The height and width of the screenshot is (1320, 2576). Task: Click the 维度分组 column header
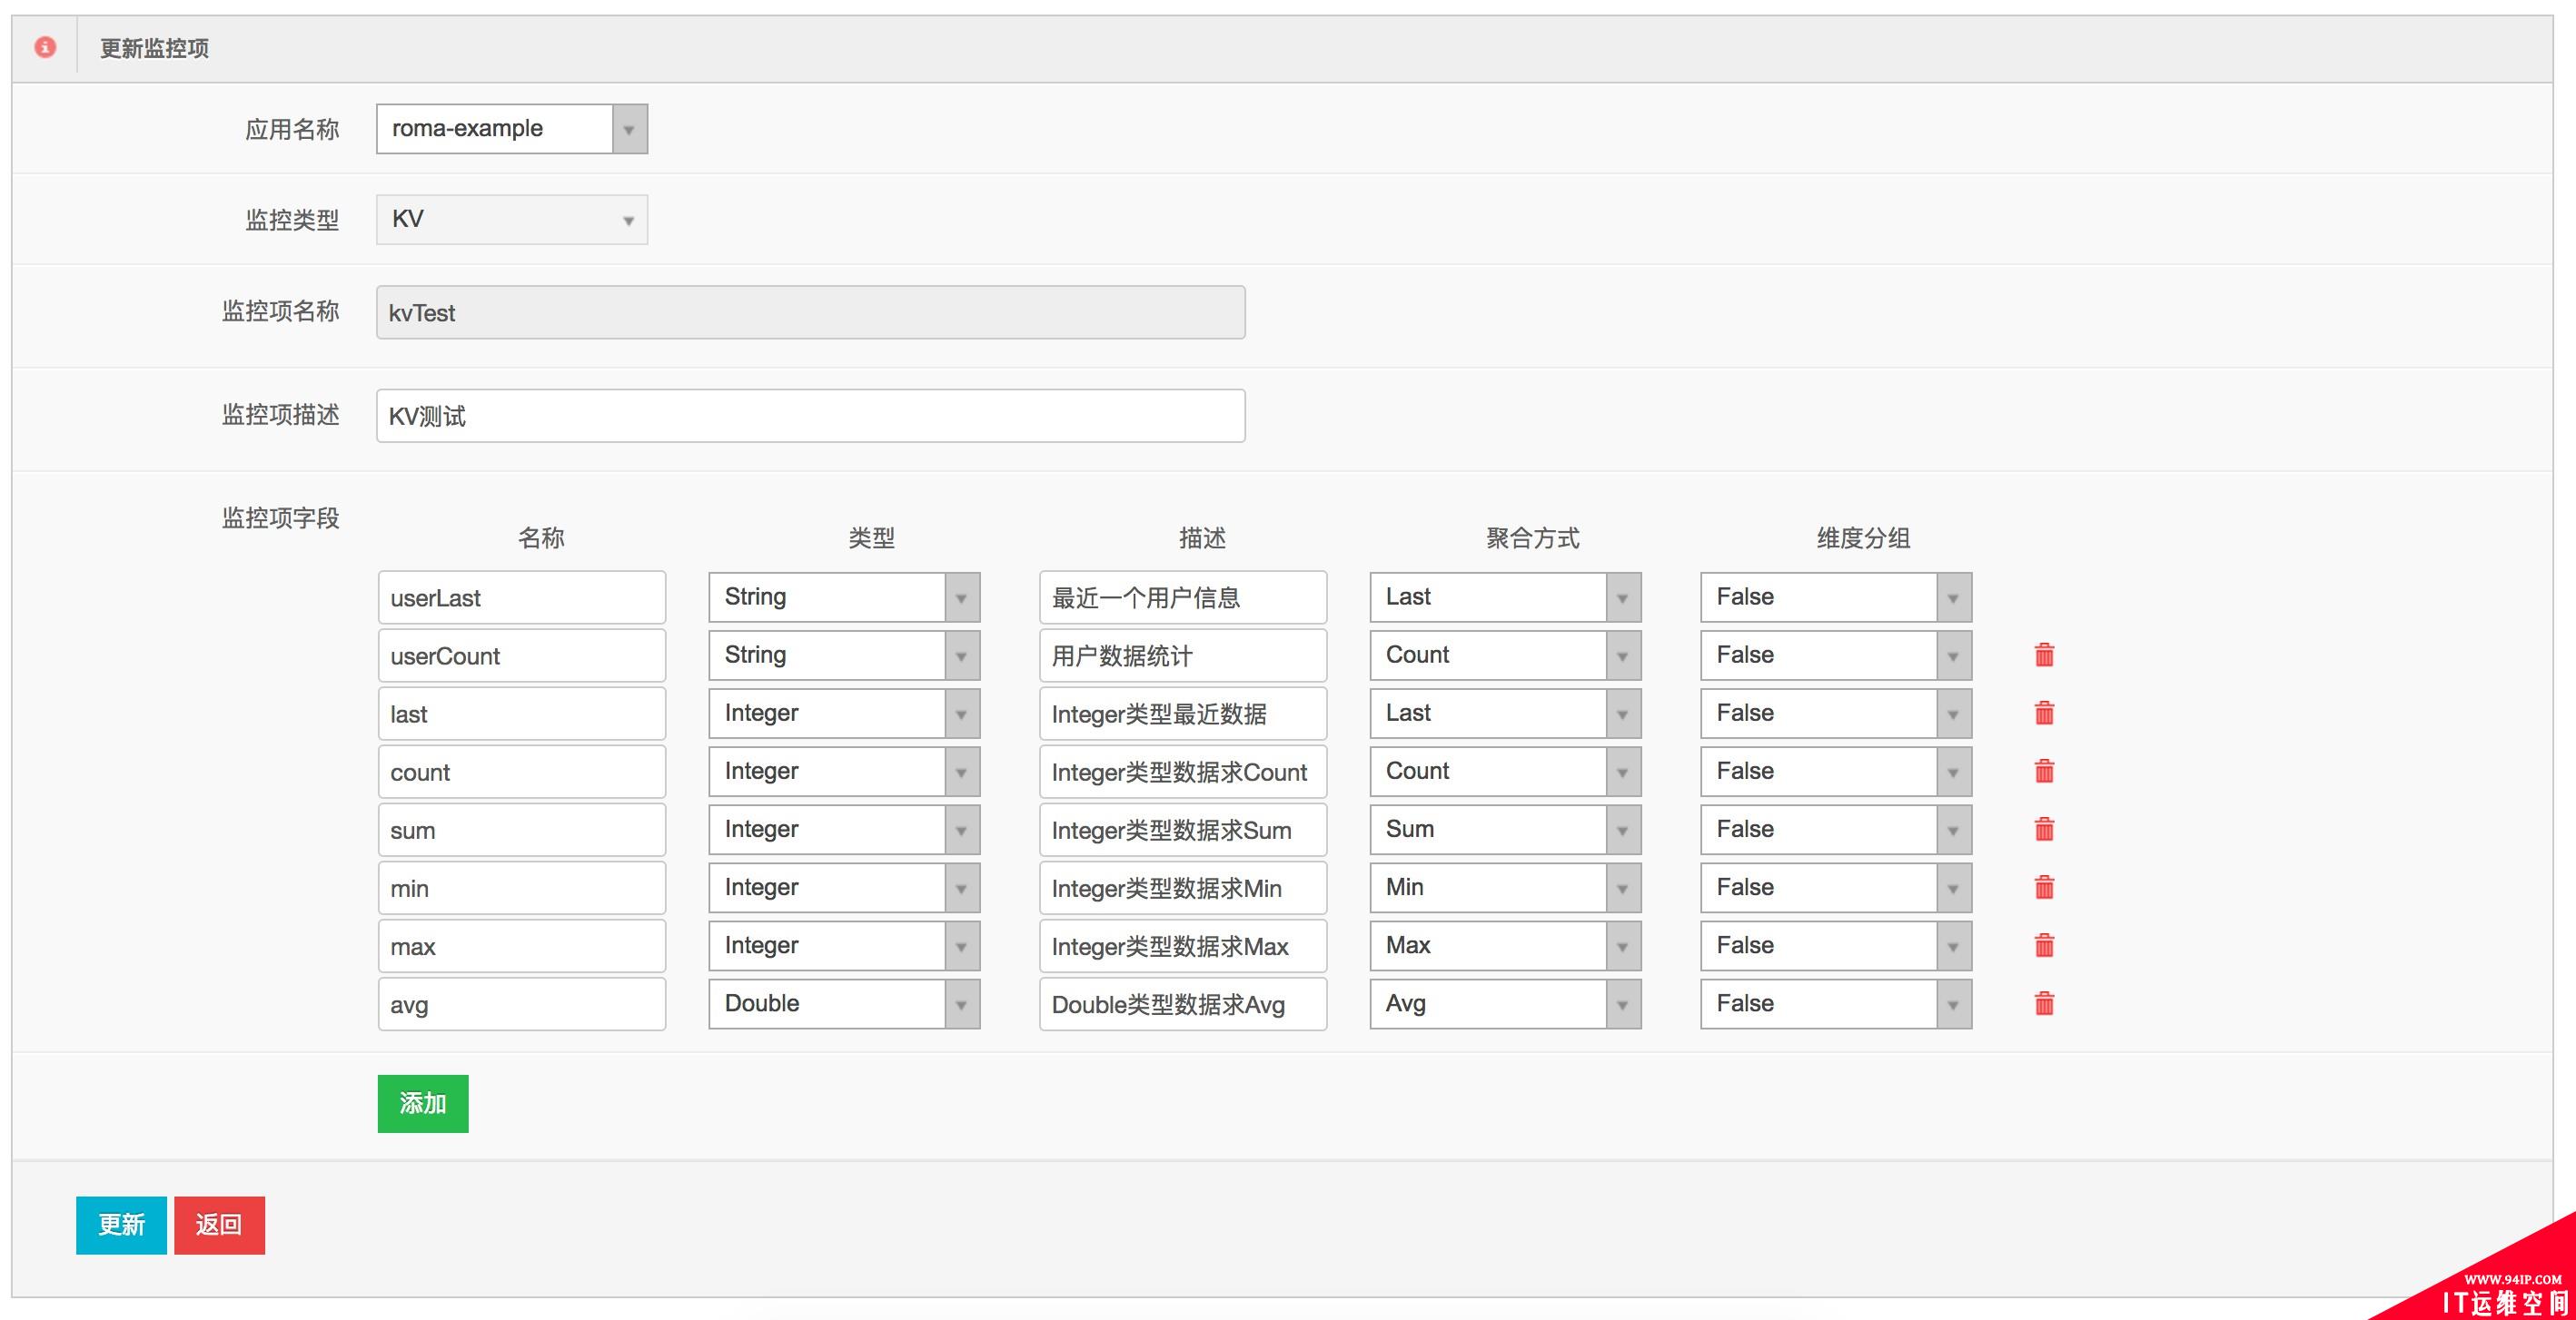point(1863,538)
